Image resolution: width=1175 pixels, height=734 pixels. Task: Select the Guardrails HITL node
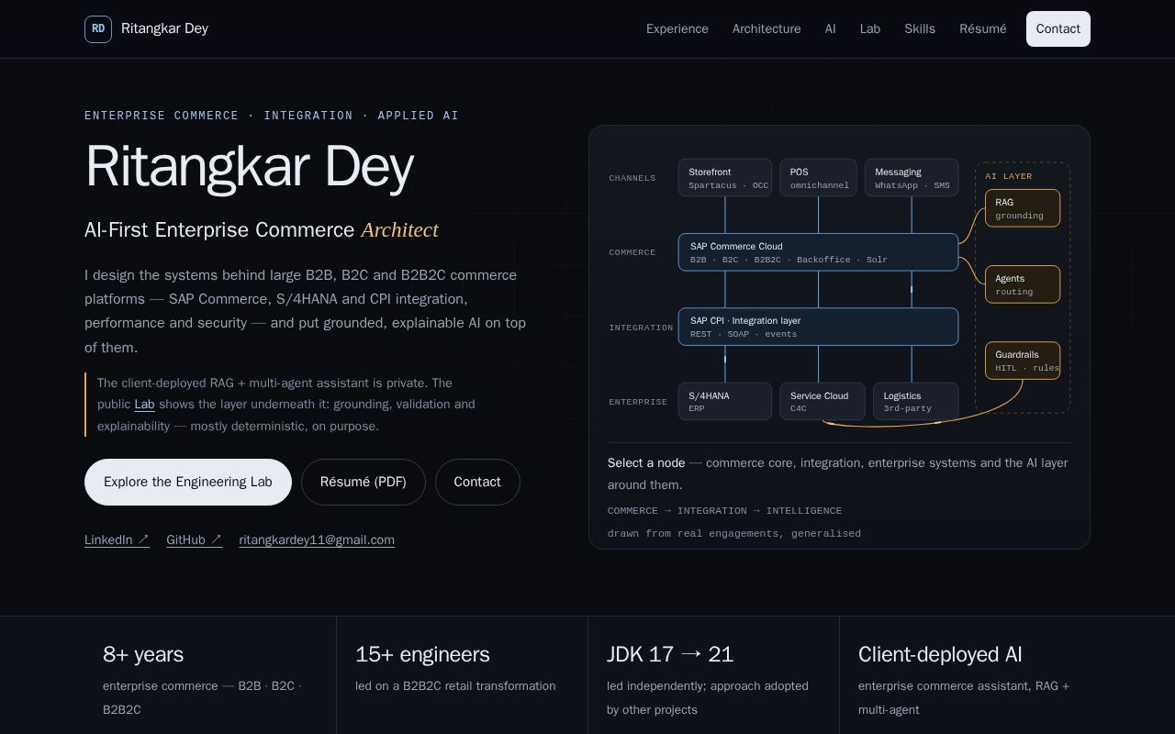(x=1023, y=361)
